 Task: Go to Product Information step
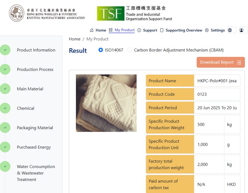[x=36, y=50]
